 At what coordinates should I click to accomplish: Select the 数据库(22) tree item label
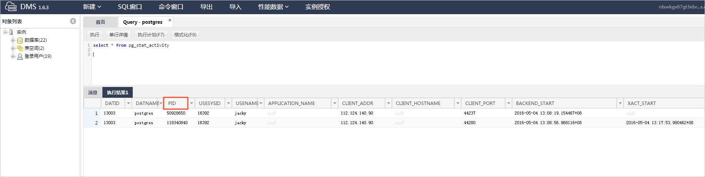(35, 40)
